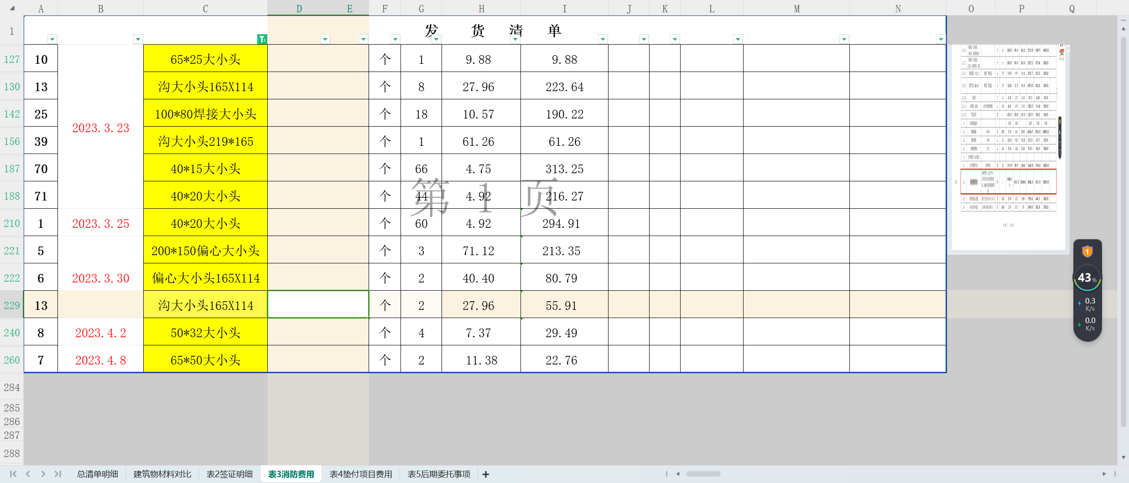
Task: Switch to the 建筑物材料对比 sheet tab
Action: coord(162,474)
